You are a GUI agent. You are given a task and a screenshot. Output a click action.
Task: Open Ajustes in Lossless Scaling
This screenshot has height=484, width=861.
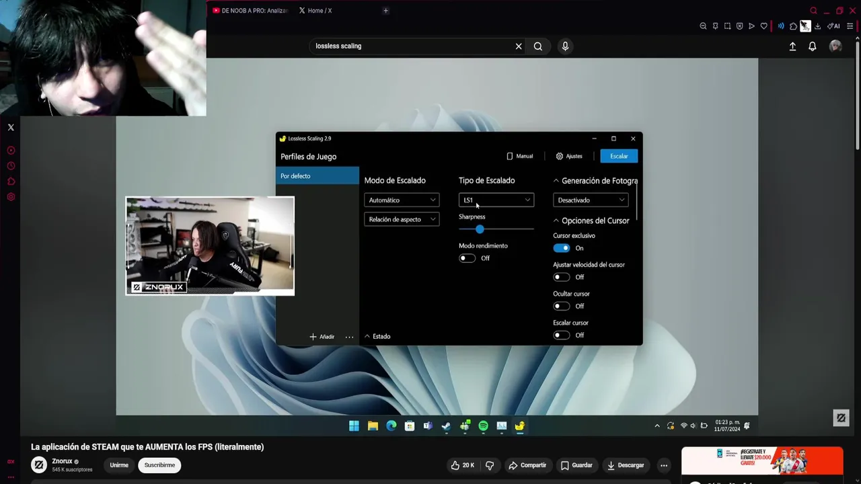[x=568, y=156]
